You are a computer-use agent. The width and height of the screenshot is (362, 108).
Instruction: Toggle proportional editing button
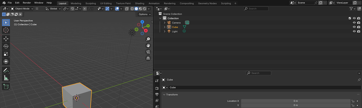85,9
